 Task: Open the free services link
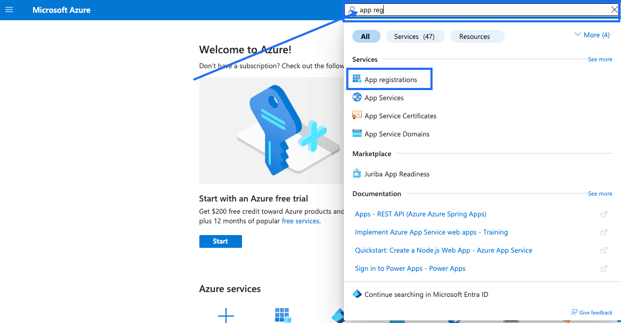coord(301,221)
